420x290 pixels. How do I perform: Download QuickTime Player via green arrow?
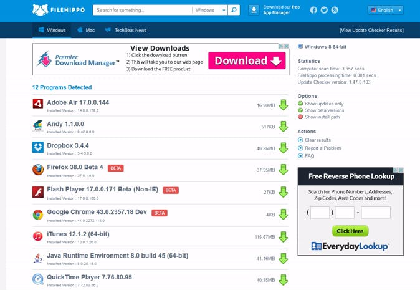point(283,280)
